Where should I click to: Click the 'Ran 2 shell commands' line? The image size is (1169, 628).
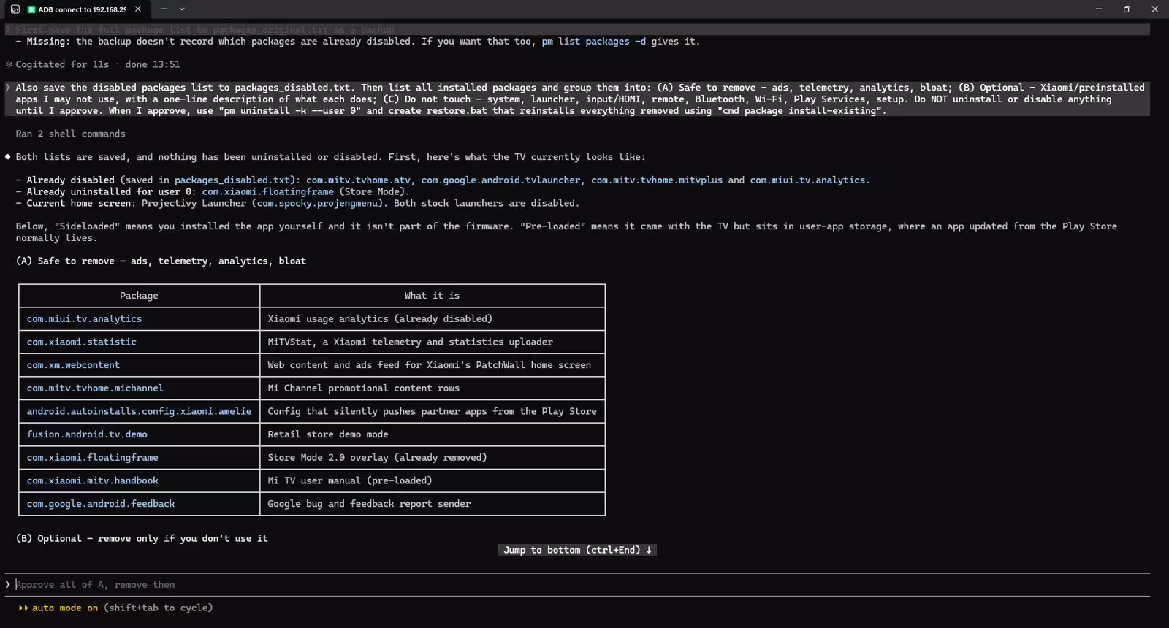(70, 134)
